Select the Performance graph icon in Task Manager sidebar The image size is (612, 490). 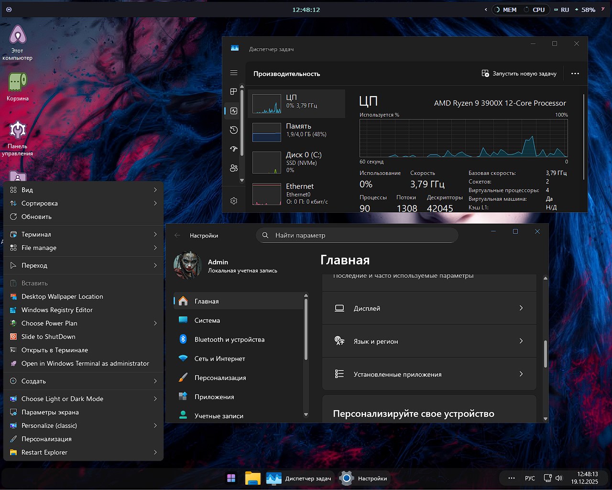[233, 110]
